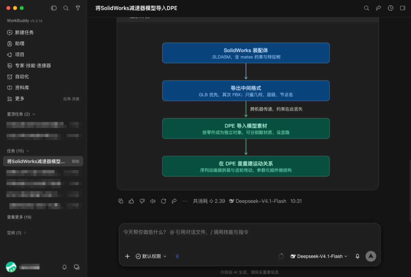Image resolution: width=411 pixels, height=277 pixels.
Task: Click the 在 DPE 里重建运动关系 diagram box
Action: click(x=246, y=166)
